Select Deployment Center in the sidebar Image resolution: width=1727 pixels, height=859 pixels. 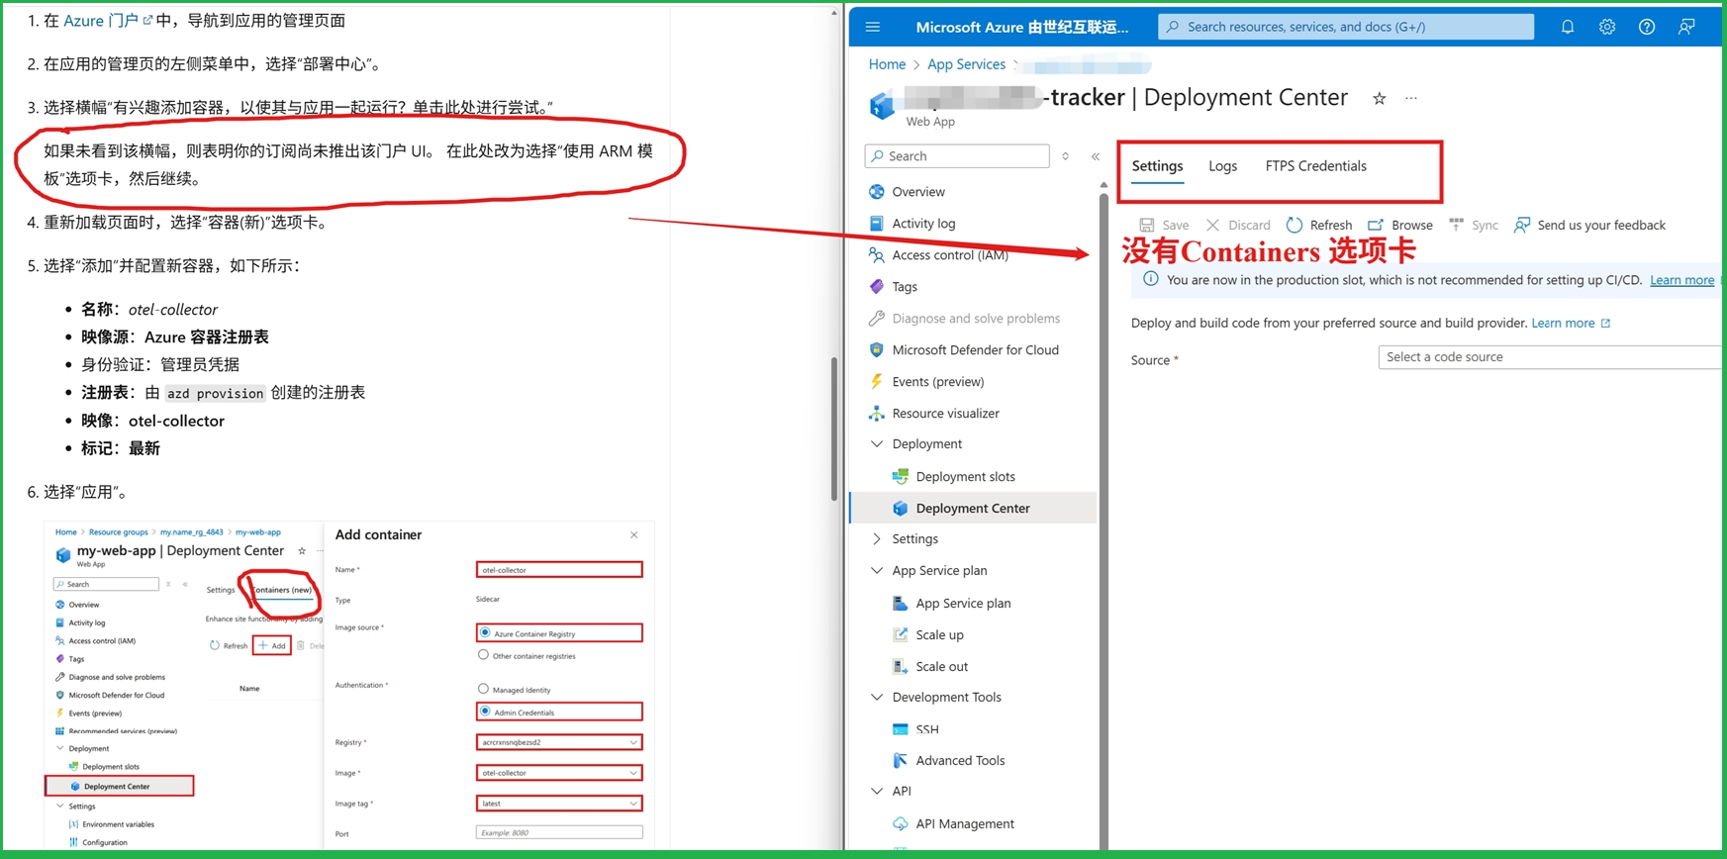[x=973, y=509]
